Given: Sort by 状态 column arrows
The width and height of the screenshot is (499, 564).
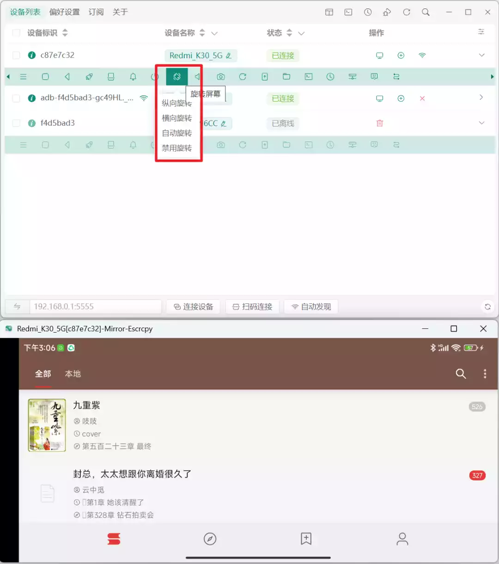Looking at the screenshot, I should tap(289, 33).
